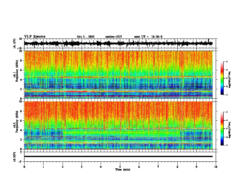This screenshot has height=187, width=243.
Task: Click the ch.2 spectrogram panel
Action: pos(118,125)
